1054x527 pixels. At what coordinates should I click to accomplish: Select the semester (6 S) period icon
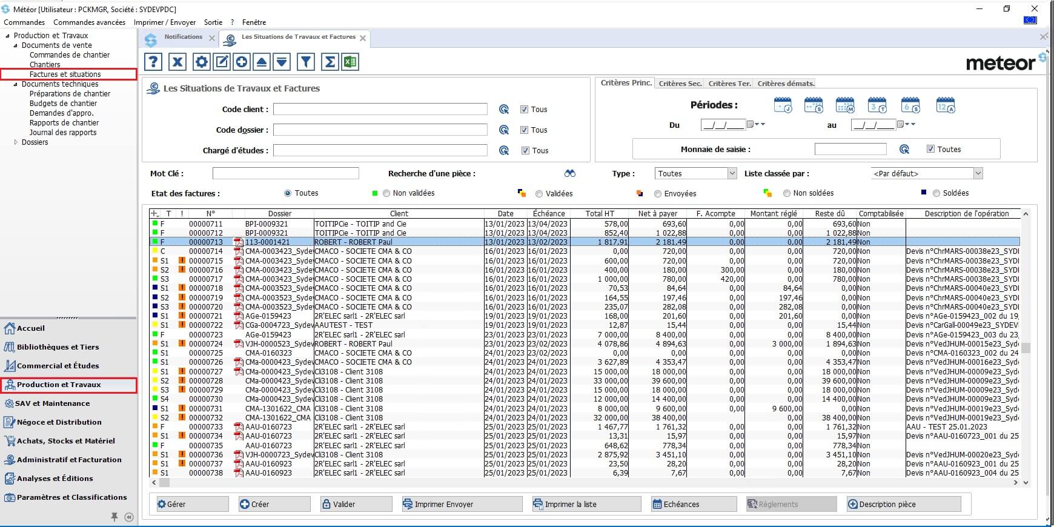(x=910, y=105)
